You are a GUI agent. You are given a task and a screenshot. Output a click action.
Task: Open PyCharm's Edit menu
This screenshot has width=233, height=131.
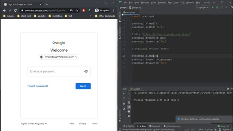131,3
